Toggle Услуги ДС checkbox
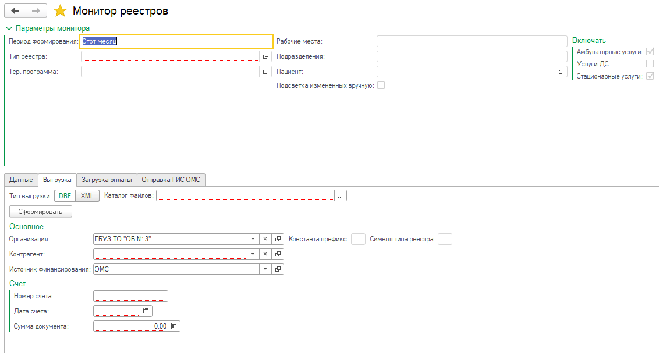 (x=650, y=64)
